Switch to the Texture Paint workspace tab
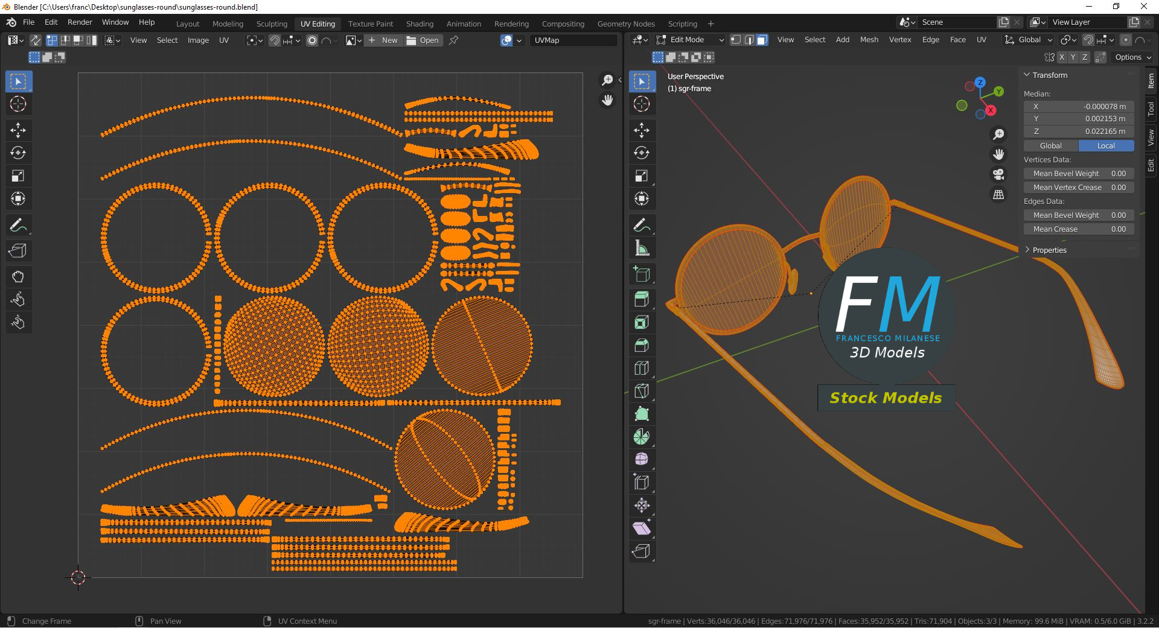The width and height of the screenshot is (1159, 628). click(370, 24)
